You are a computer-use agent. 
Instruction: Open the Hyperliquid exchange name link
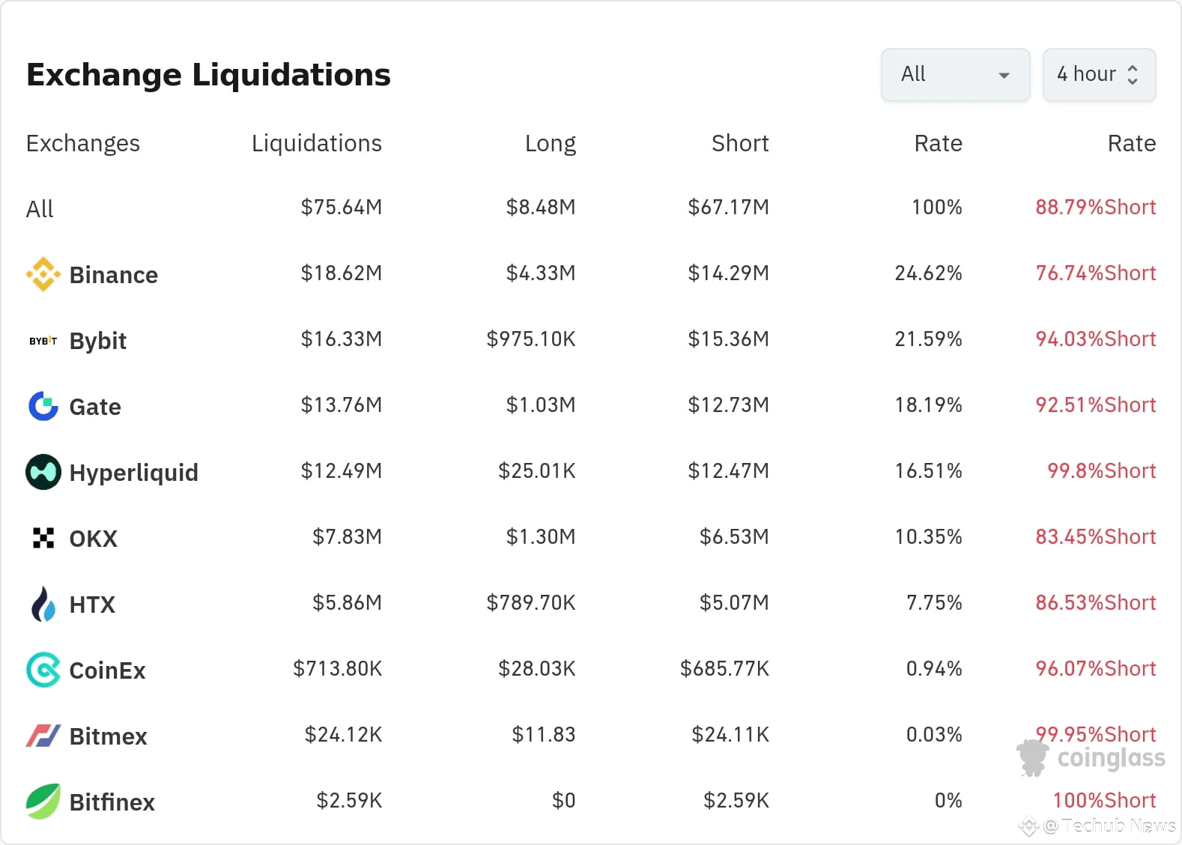[x=133, y=473]
